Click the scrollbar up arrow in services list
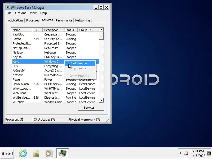Screen dimensions: 212x159 (101, 30)
